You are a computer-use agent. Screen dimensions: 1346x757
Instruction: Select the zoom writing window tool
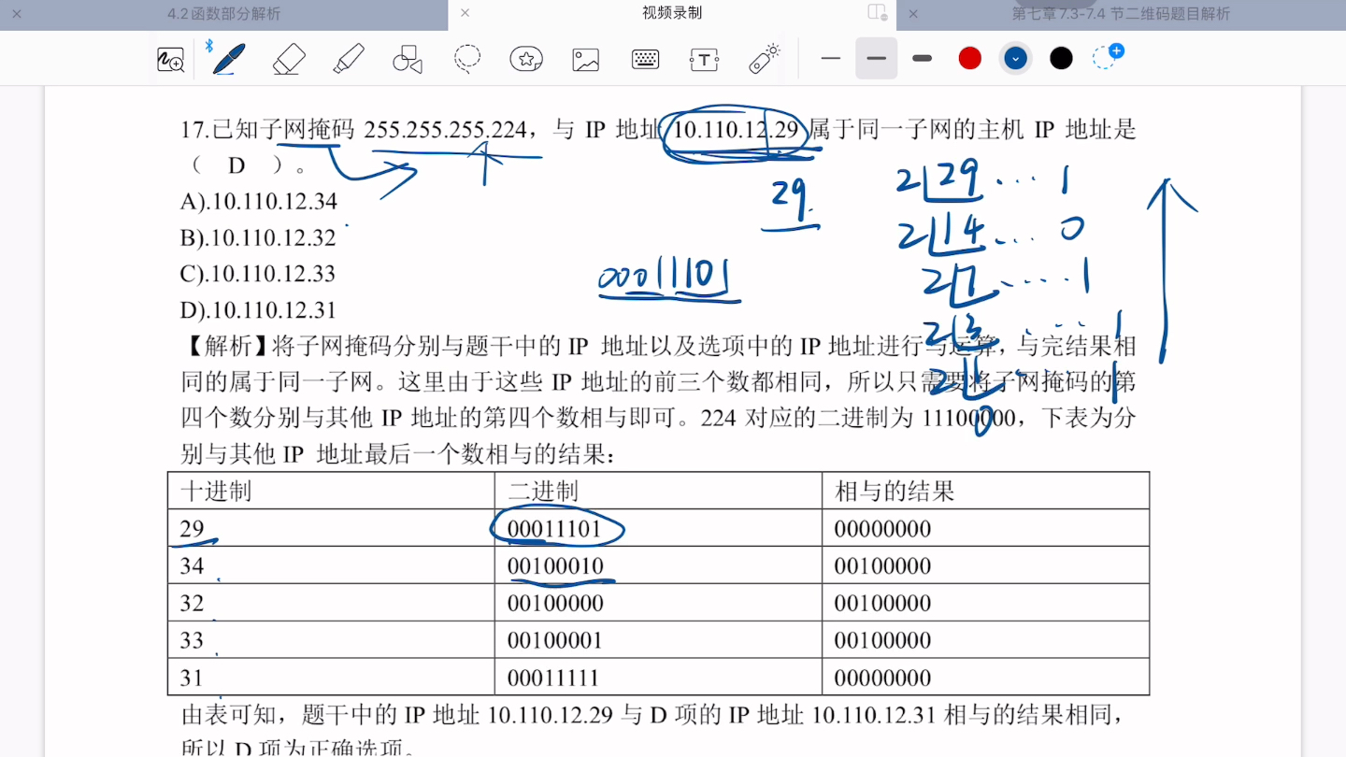(x=170, y=60)
